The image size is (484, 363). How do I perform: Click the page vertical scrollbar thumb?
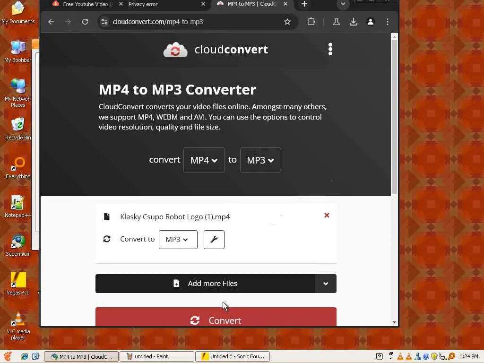tap(394, 117)
